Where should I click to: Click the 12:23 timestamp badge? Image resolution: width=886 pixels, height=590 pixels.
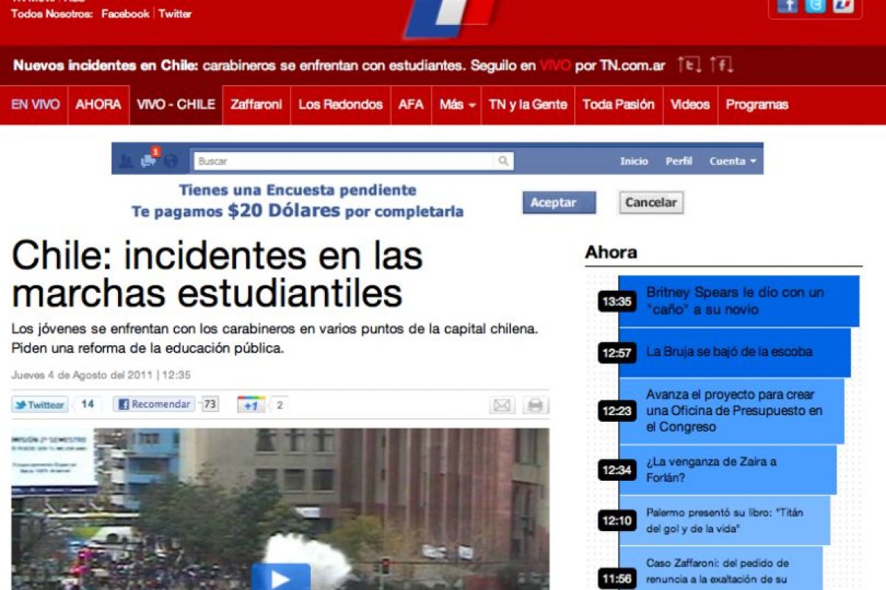click(617, 412)
